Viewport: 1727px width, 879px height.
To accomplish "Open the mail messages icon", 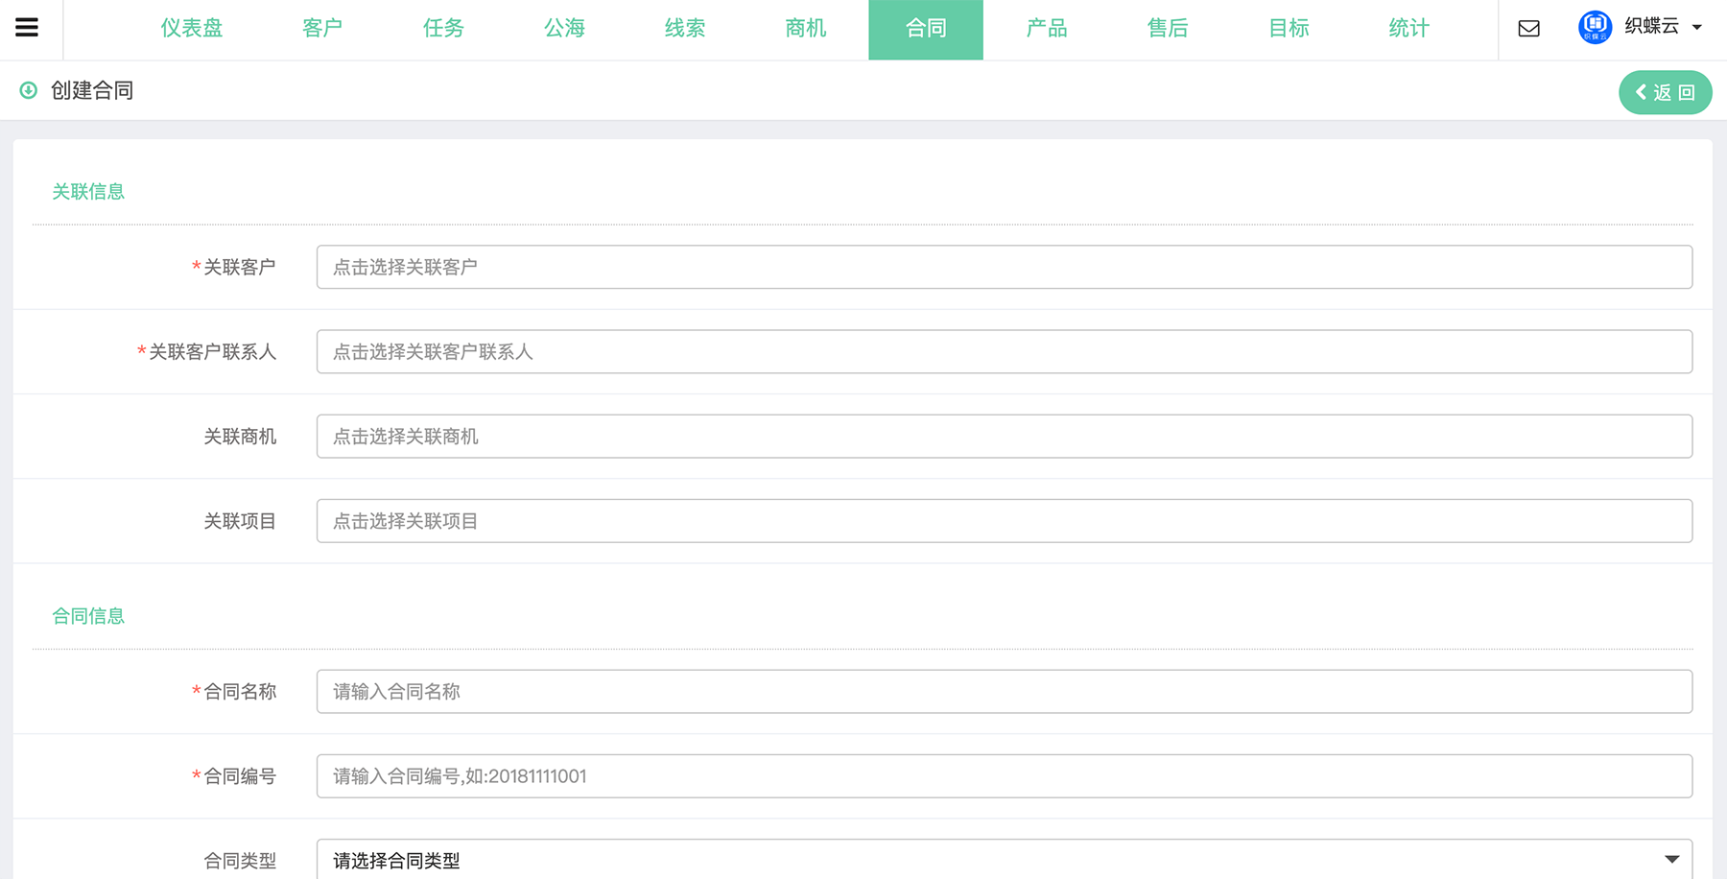I will click(x=1529, y=29).
